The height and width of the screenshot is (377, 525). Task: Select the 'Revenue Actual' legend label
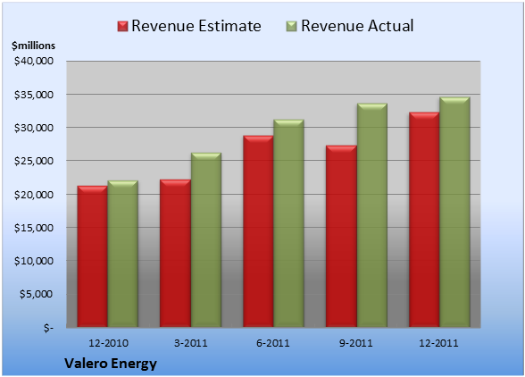pyautogui.click(x=357, y=26)
